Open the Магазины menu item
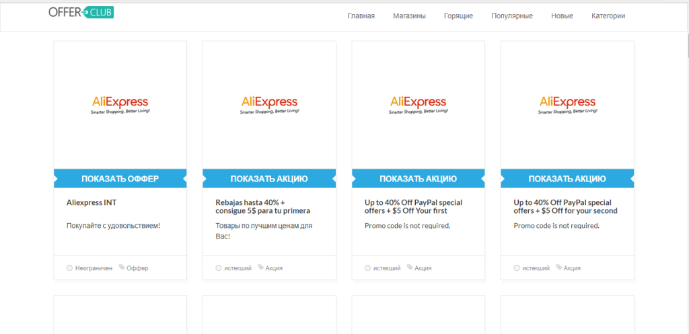Screen dimensions: 689x334 (409, 16)
